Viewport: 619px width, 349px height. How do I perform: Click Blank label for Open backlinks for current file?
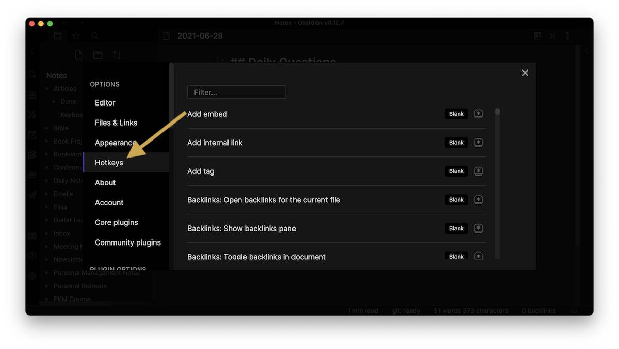(x=457, y=200)
